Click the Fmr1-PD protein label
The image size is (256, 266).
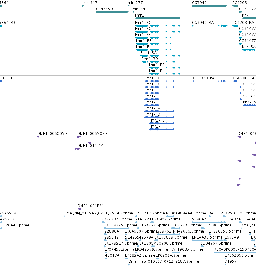pyautogui.click(x=152, y=114)
